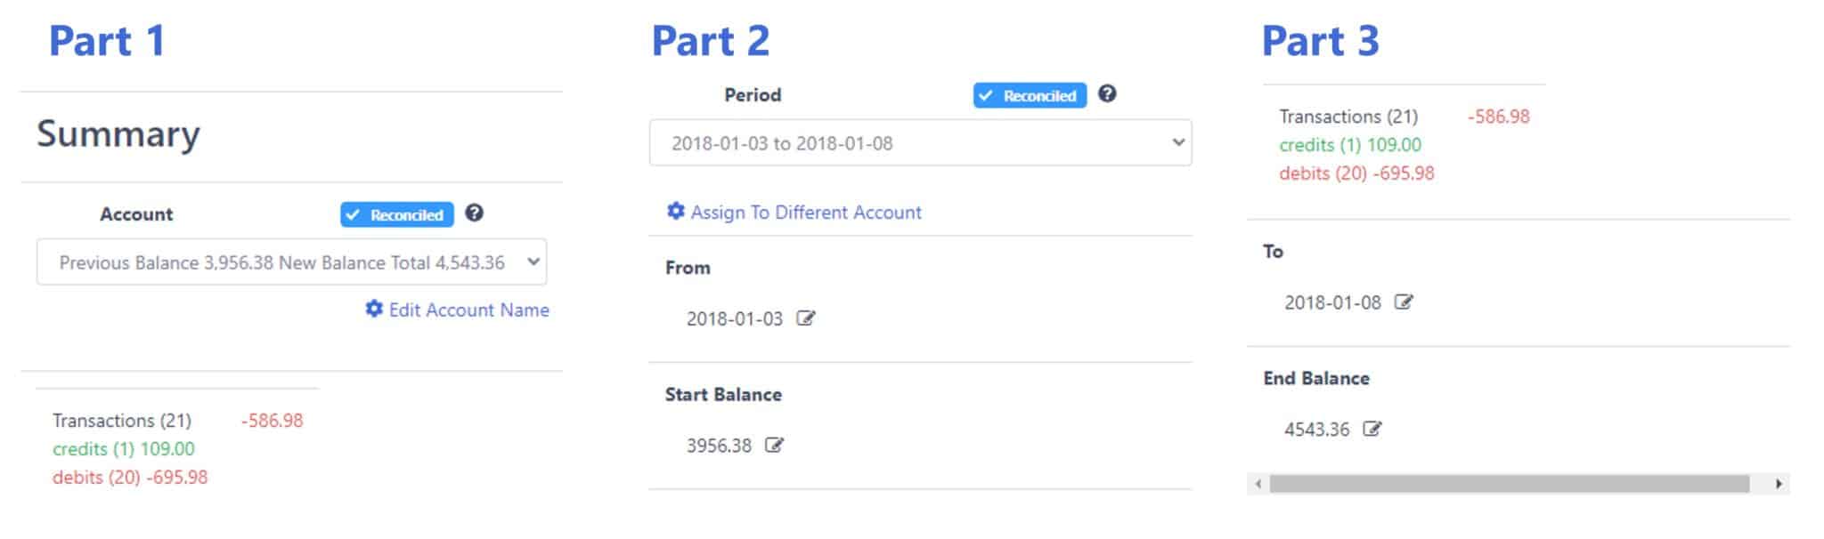Click edit icon next to Start Balance 3956.38
Image resolution: width=1824 pixels, height=539 pixels.
(x=774, y=445)
